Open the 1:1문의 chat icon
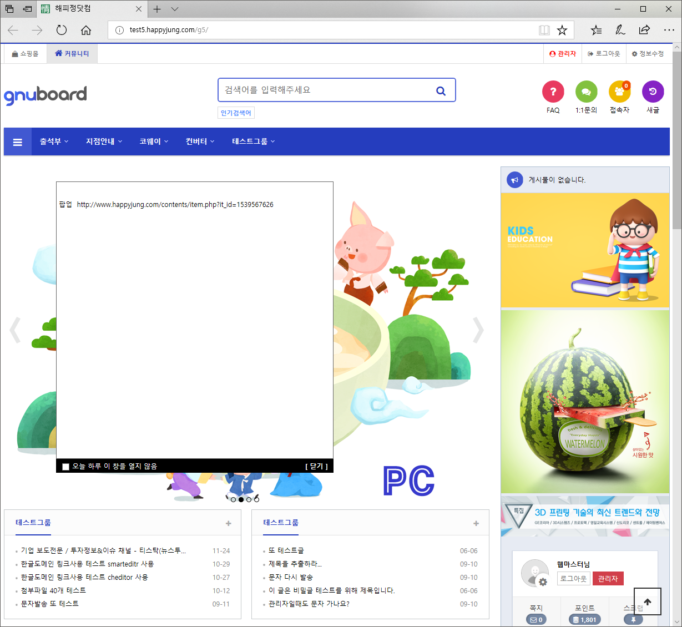The image size is (682, 627). point(586,92)
